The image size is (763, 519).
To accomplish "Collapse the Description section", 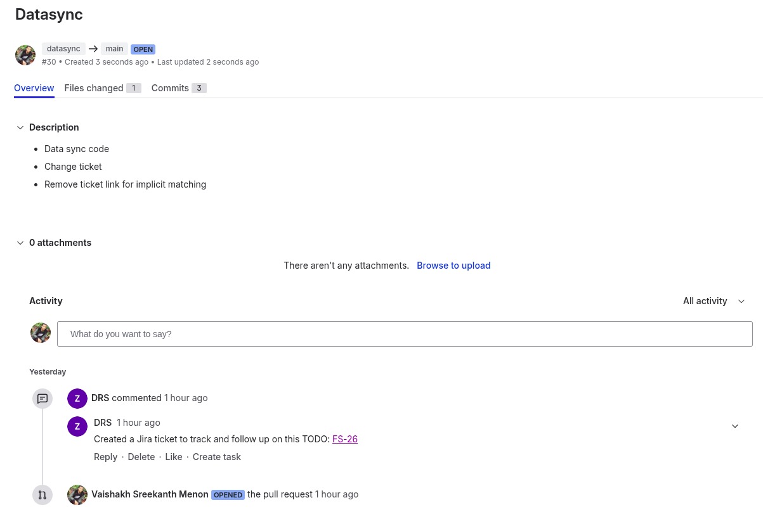I will (x=20, y=127).
